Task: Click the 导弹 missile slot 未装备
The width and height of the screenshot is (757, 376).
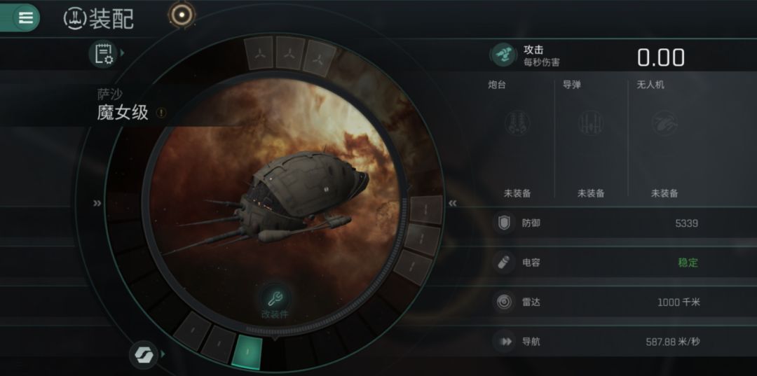Action: [x=591, y=193]
